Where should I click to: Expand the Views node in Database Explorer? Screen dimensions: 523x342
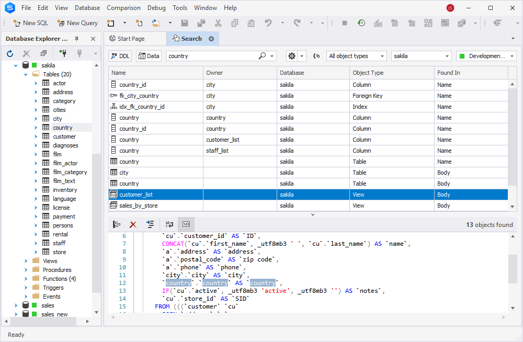click(x=25, y=260)
